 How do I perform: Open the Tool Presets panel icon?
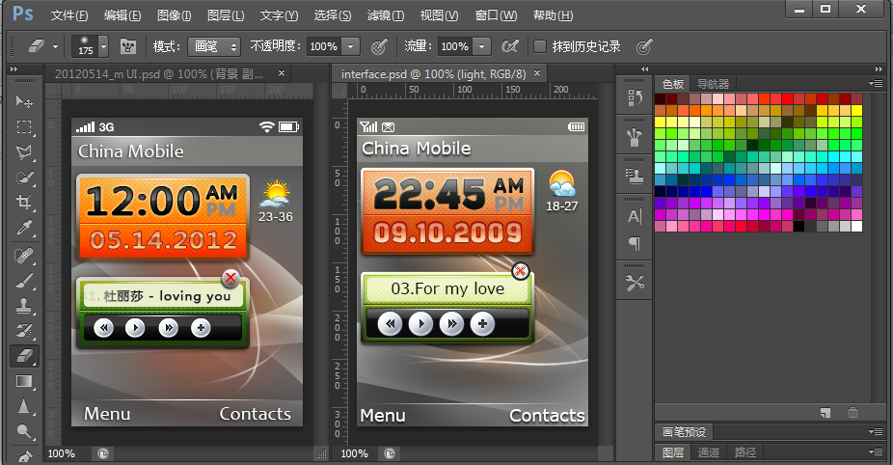pyautogui.click(x=635, y=284)
